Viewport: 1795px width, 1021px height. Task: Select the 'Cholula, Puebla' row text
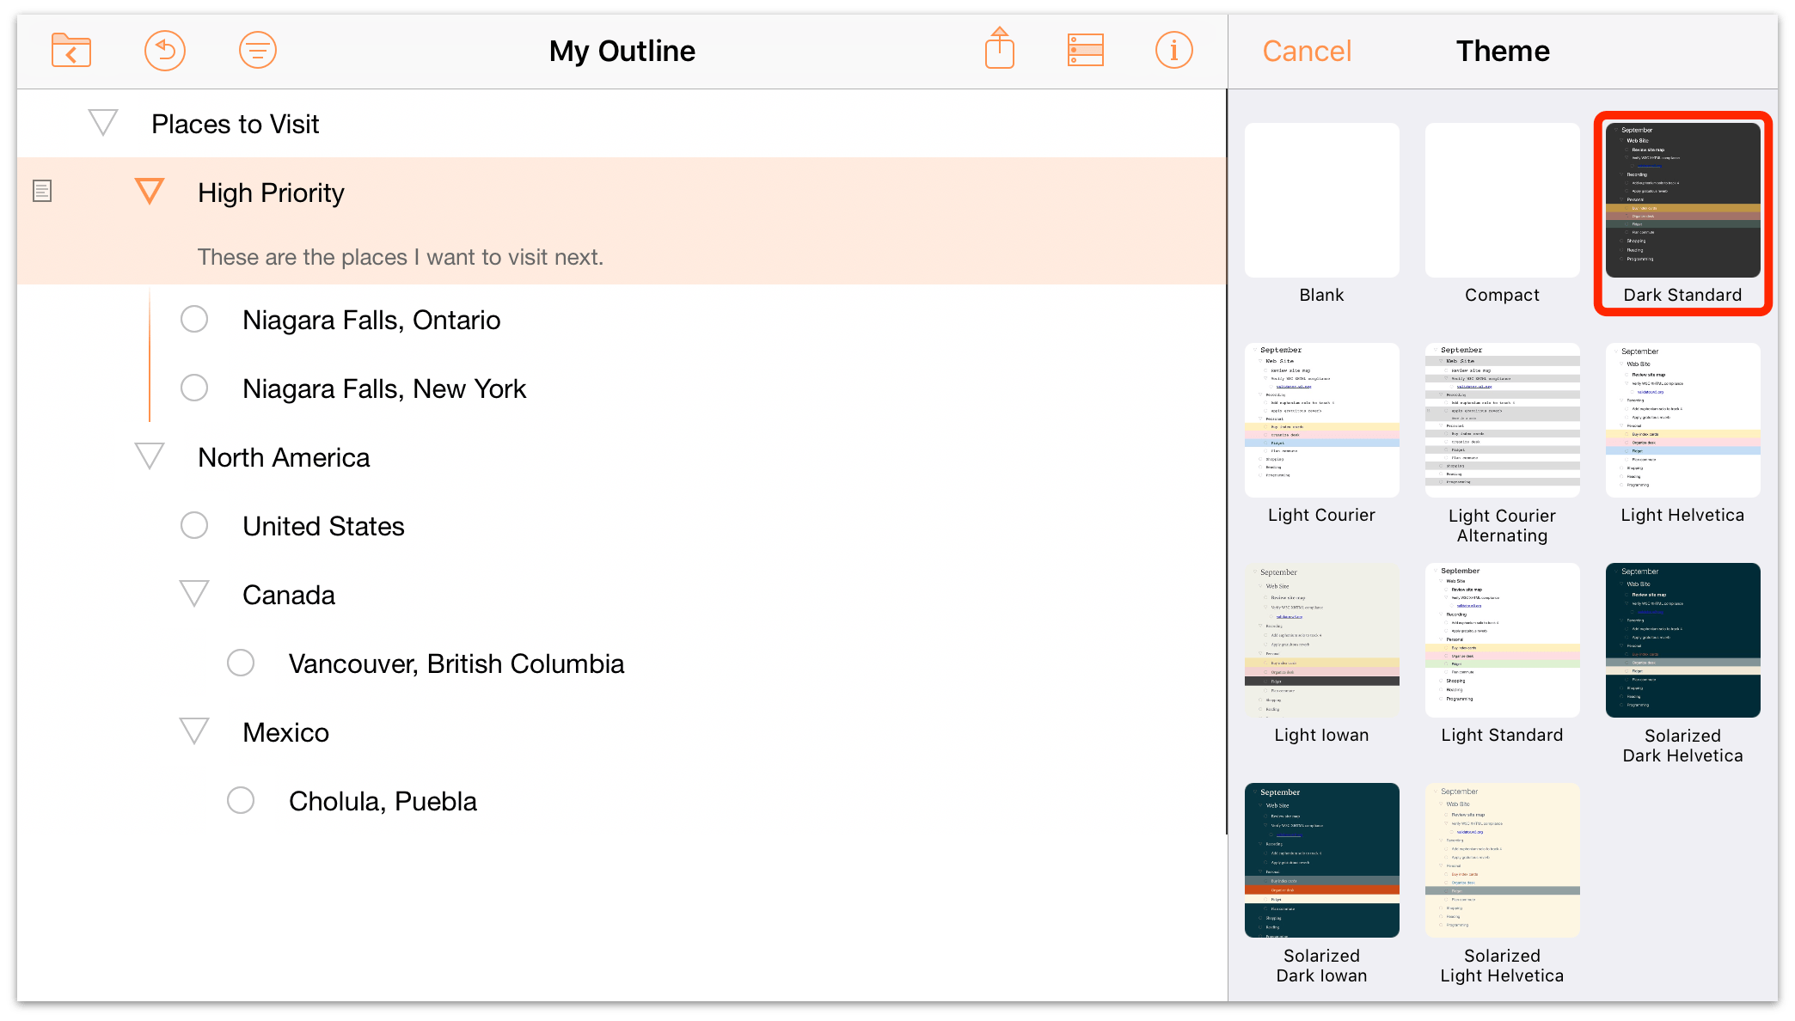pos(383,801)
